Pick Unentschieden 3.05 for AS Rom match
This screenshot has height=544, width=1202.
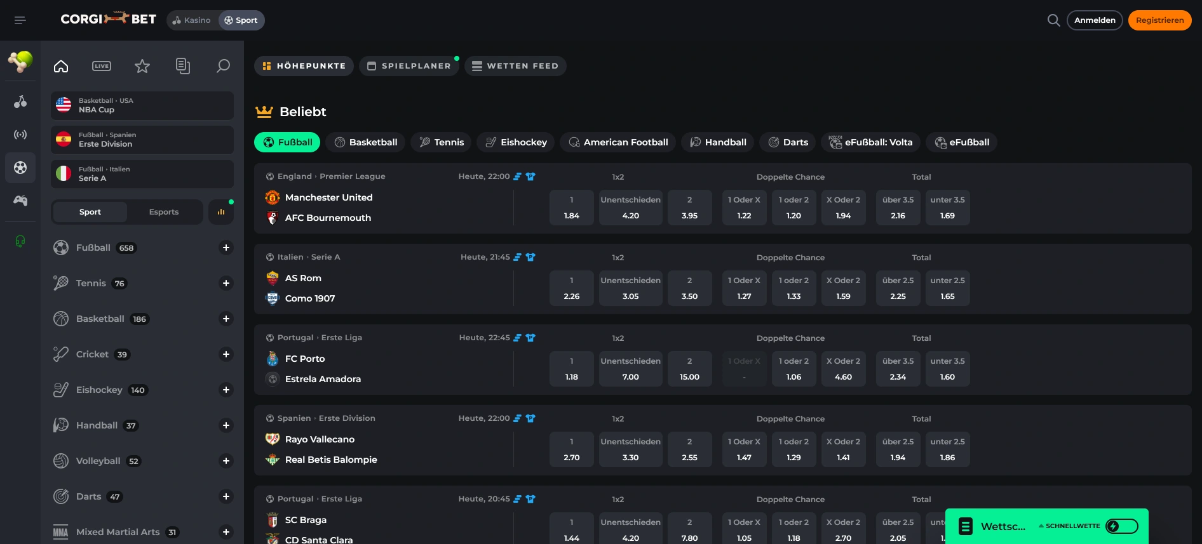pyautogui.click(x=630, y=288)
